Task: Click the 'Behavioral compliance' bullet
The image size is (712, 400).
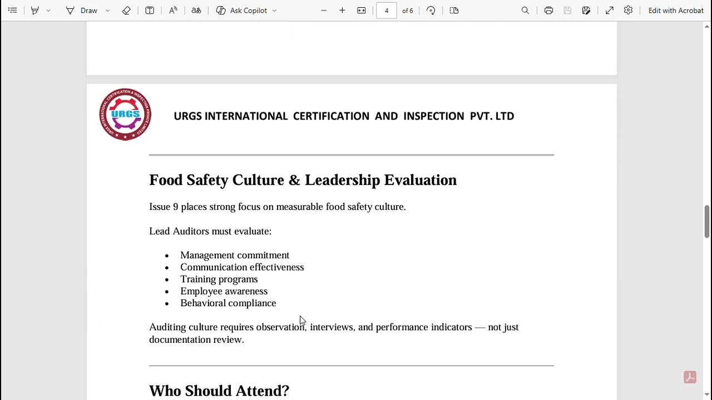Action: click(x=228, y=303)
